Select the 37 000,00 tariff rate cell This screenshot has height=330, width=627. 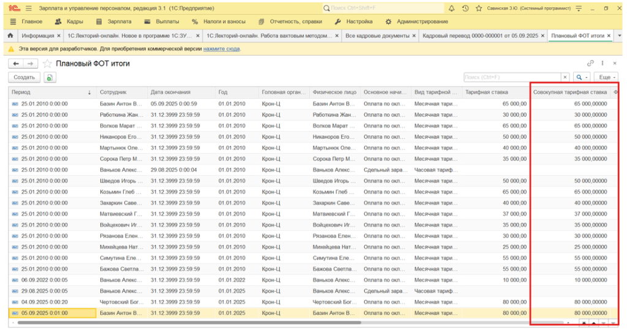(x=495, y=214)
